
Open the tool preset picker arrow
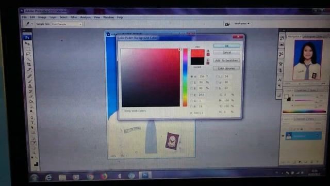pyautogui.click(x=32, y=24)
